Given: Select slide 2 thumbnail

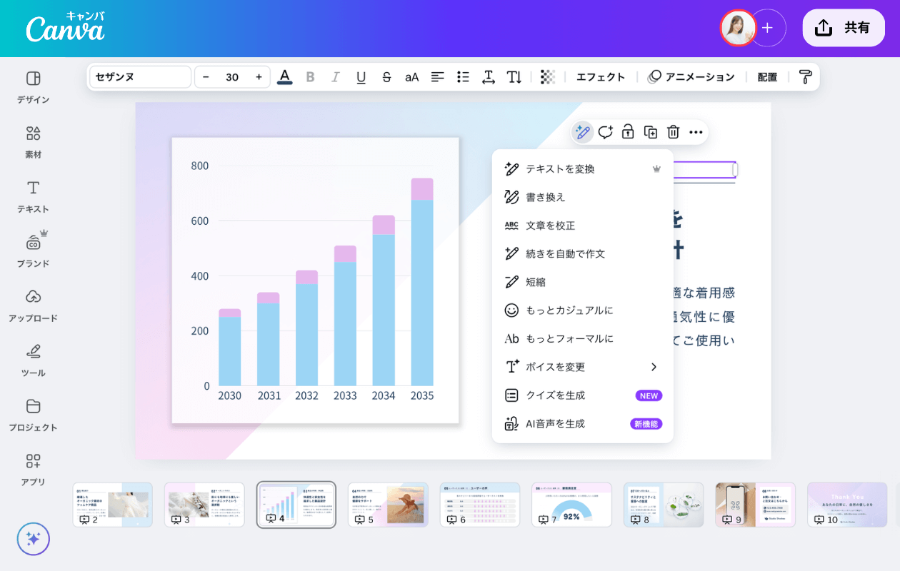Looking at the screenshot, I should coord(113,505).
